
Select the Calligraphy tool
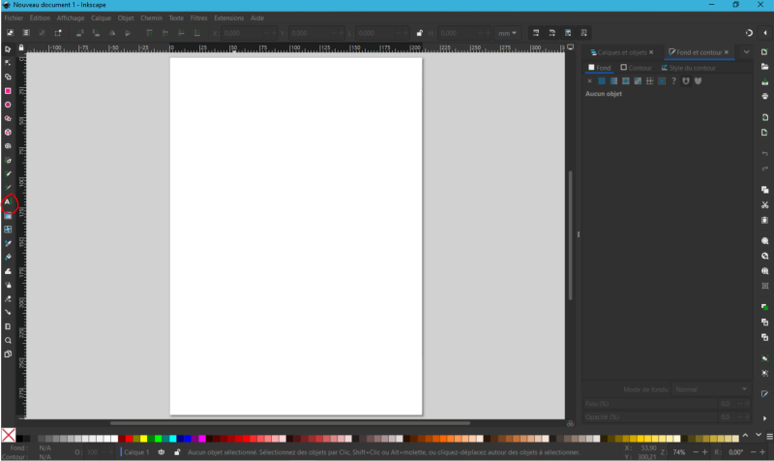point(8,188)
